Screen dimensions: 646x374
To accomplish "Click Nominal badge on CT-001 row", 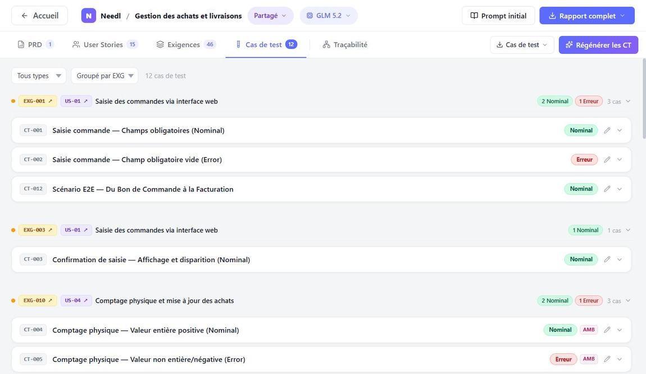I will (581, 131).
